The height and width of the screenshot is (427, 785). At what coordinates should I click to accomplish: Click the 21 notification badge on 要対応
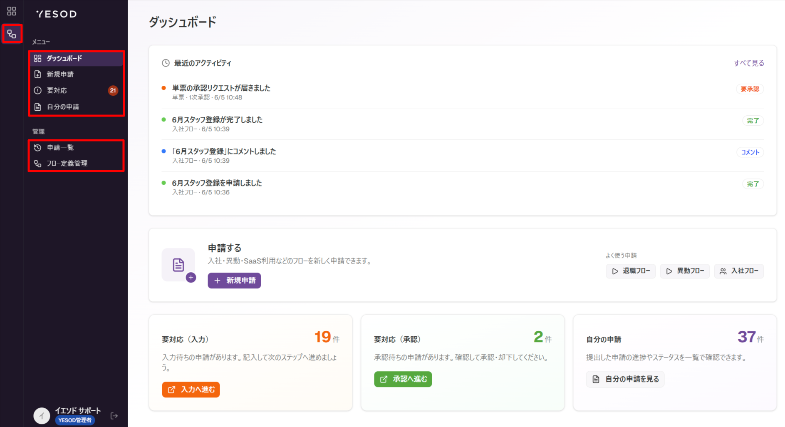pos(113,90)
